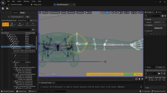Open the Edit menu
The image size is (167, 93).
[13, 1]
